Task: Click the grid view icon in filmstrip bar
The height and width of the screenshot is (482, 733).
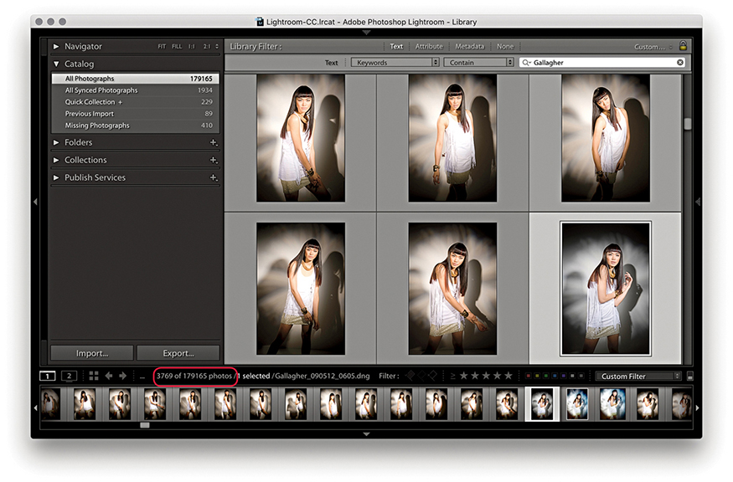Action: click(94, 377)
